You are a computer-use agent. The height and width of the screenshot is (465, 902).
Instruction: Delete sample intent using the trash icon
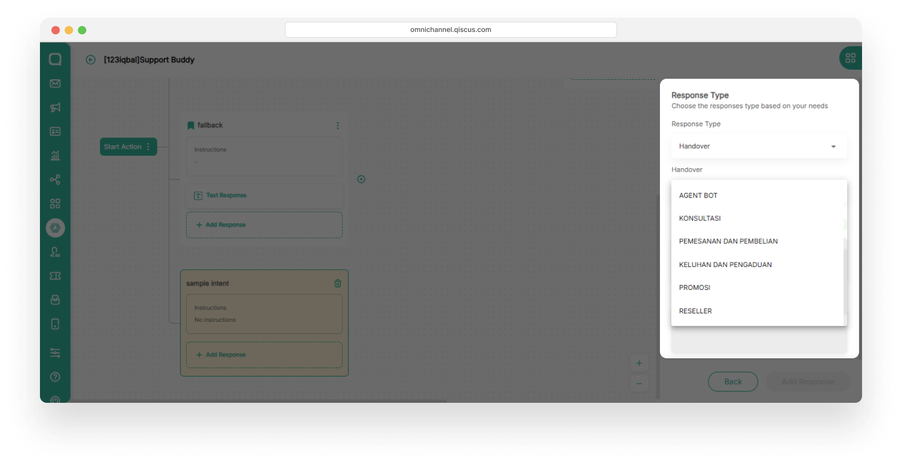[338, 284]
